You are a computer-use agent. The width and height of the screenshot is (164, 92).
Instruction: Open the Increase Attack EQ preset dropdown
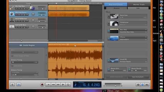133,62
